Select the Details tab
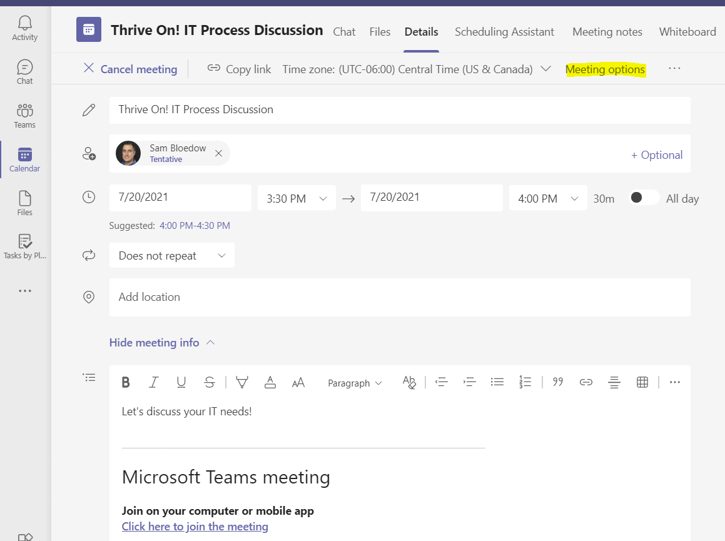This screenshot has width=725, height=541. [421, 32]
